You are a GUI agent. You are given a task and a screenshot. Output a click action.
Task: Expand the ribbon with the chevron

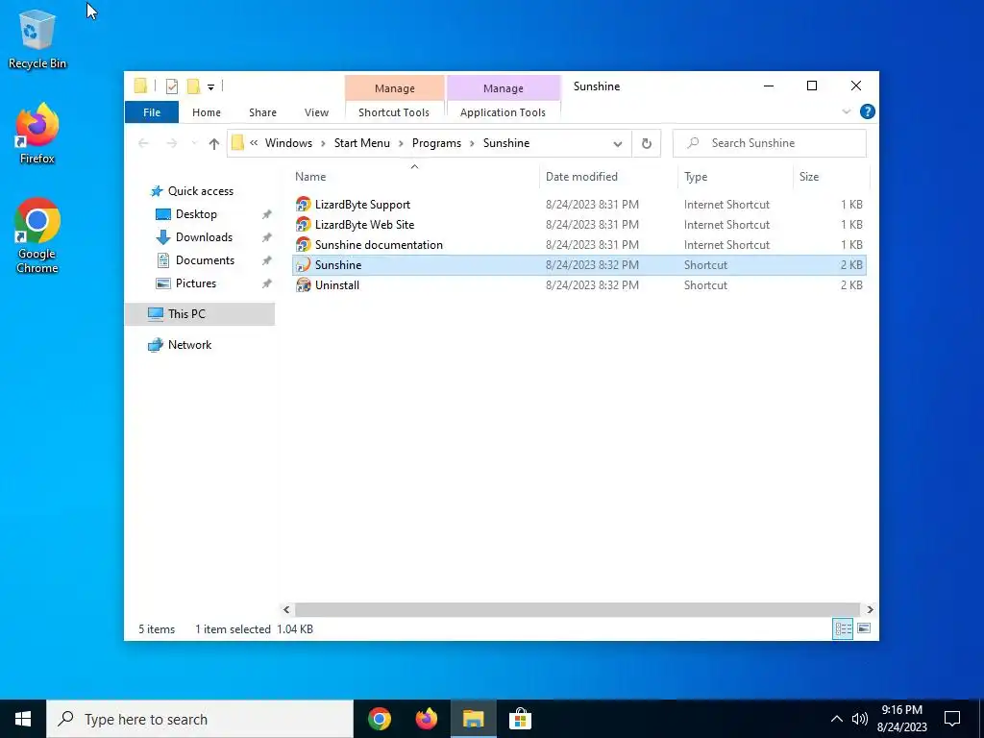tap(846, 111)
